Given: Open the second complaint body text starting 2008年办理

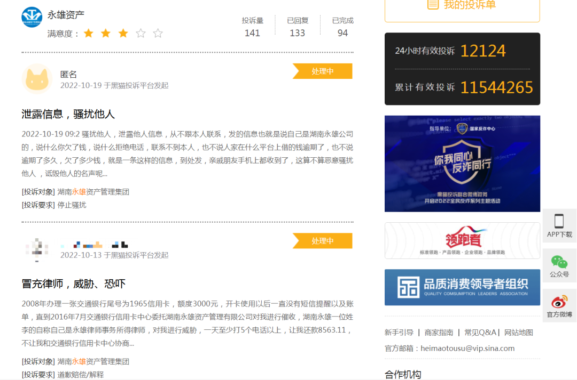Looking at the screenshot, I should click(x=188, y=324).
